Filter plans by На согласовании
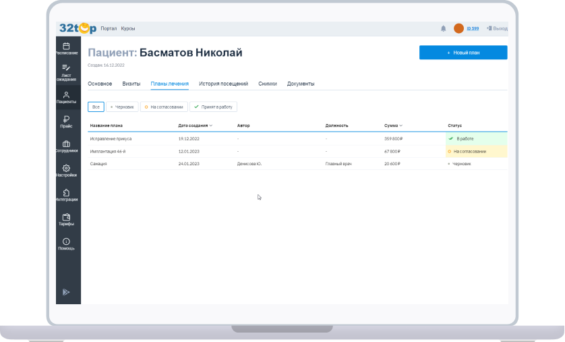The height and width of the screenshot is (342, 565). 164,107
